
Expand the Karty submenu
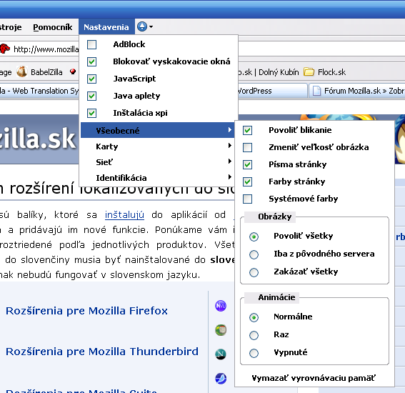point(157,146)
